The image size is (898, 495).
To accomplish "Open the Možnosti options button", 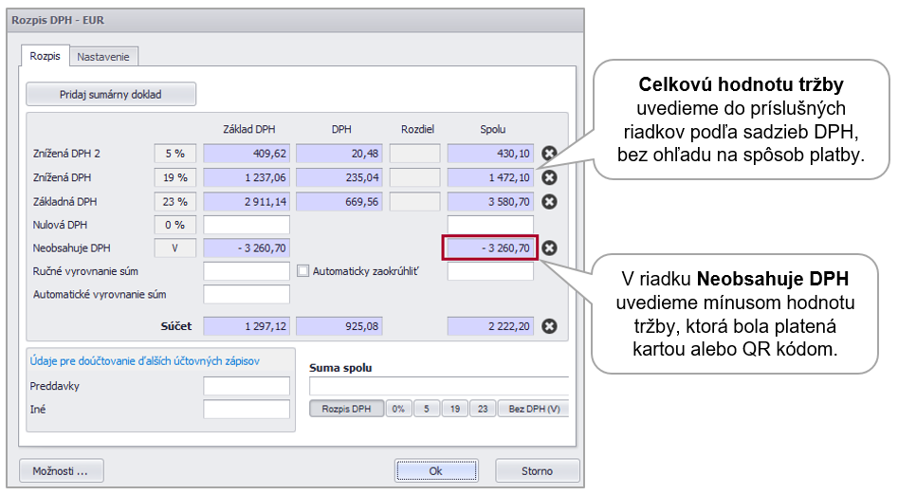I will point(62,470).
